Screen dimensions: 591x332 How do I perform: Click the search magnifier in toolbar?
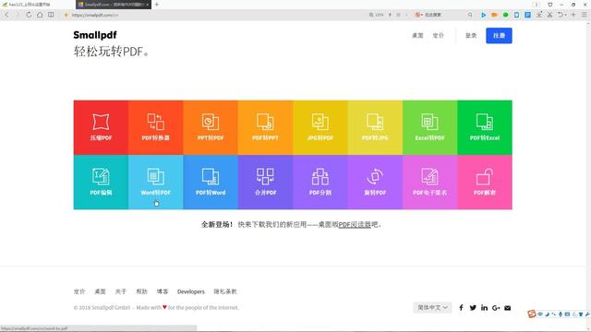470,15
